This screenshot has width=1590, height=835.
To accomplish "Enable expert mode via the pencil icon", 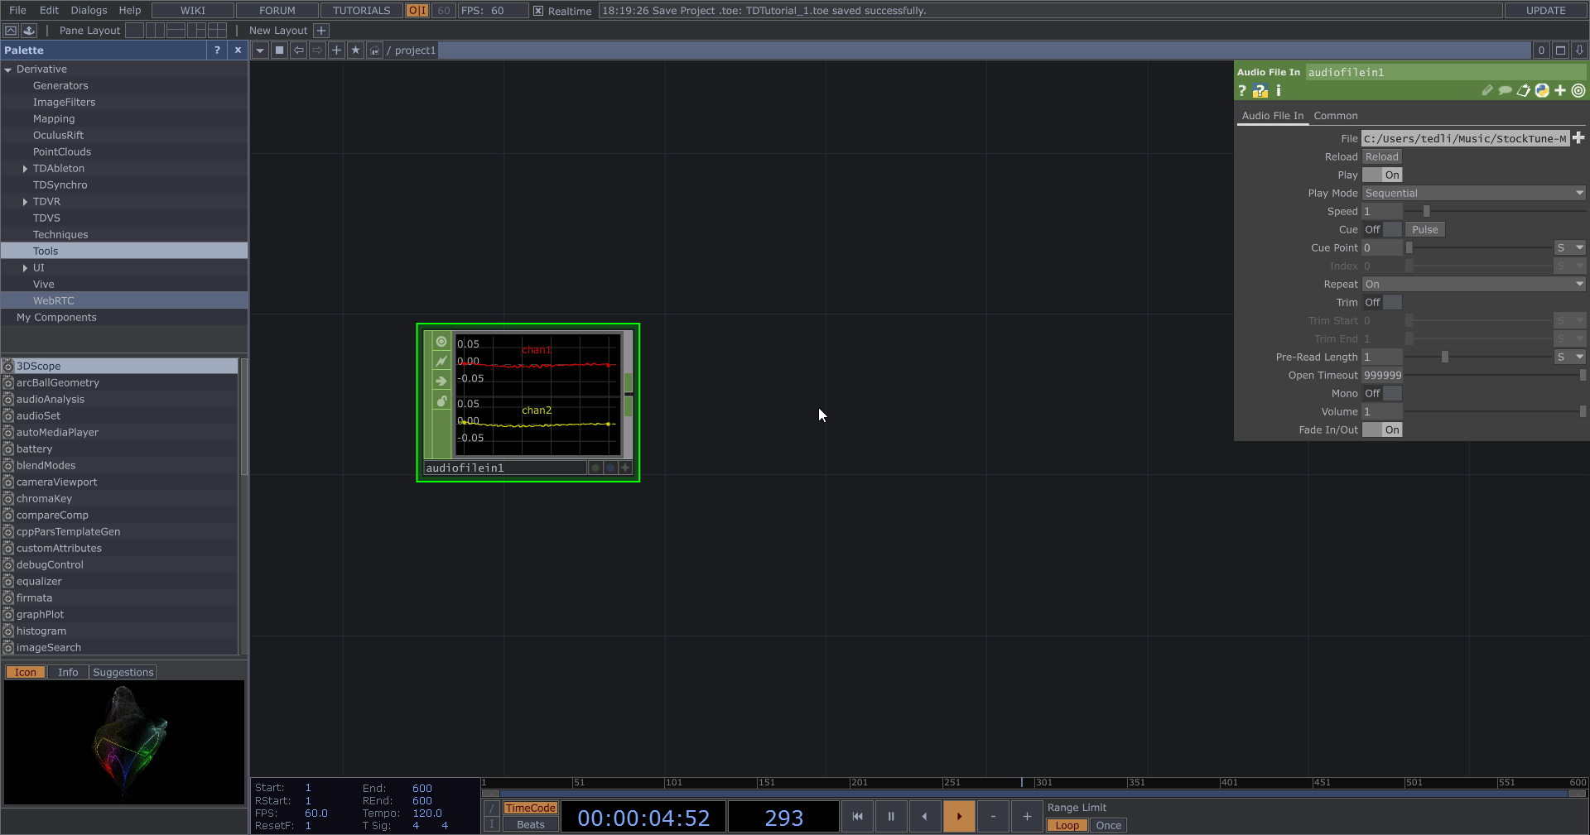I will 1486,91.
